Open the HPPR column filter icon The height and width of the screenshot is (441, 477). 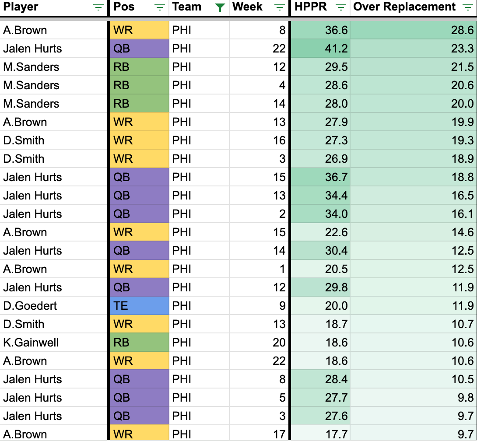click(x=341, y=7)
